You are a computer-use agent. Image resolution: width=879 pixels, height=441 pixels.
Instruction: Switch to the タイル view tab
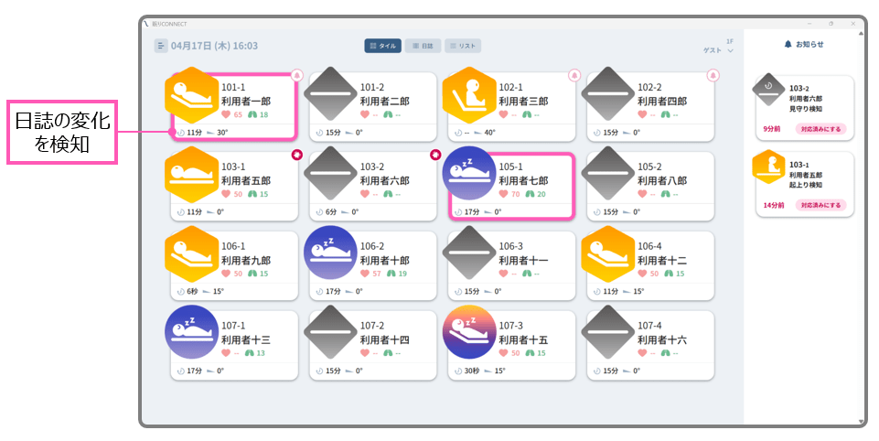[x=382, y=46]
